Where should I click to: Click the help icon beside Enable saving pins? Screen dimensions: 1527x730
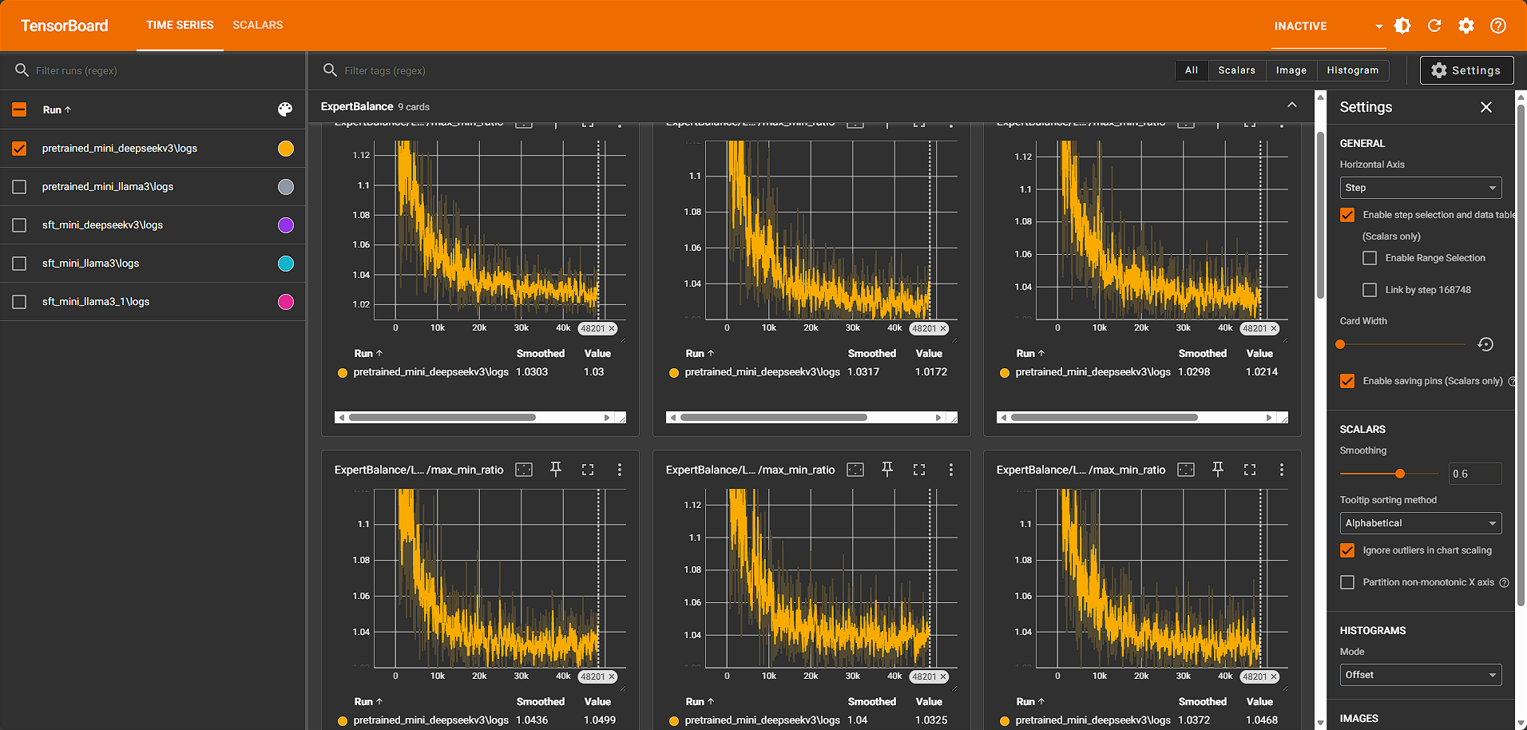(1512, 382)
